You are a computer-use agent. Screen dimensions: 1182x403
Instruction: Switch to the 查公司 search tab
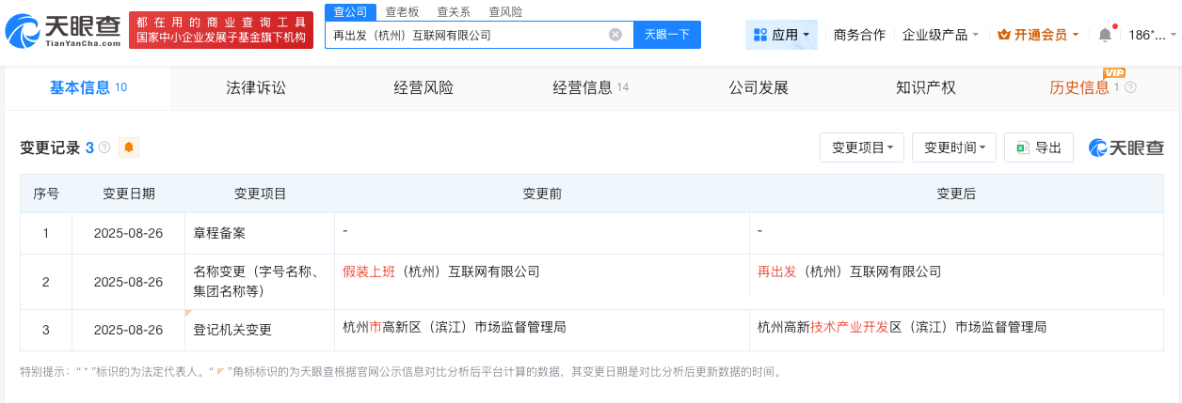pyautogui.click(x=350, y=11)
